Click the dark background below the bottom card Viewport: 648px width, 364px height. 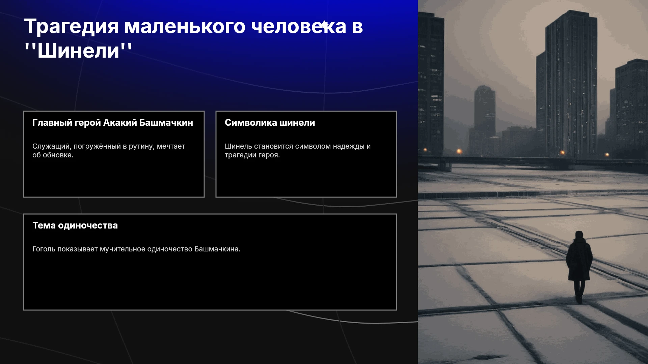tap(209, 337)
